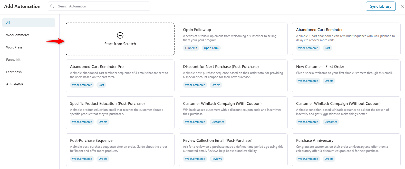Viewport: 405px width, 169px height.
Task: Click WooCommerce tag on Abandoned Cart Reminder Pro
Action: (x=82, y=85)
